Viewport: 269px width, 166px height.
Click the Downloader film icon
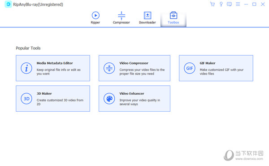[148, 15]
